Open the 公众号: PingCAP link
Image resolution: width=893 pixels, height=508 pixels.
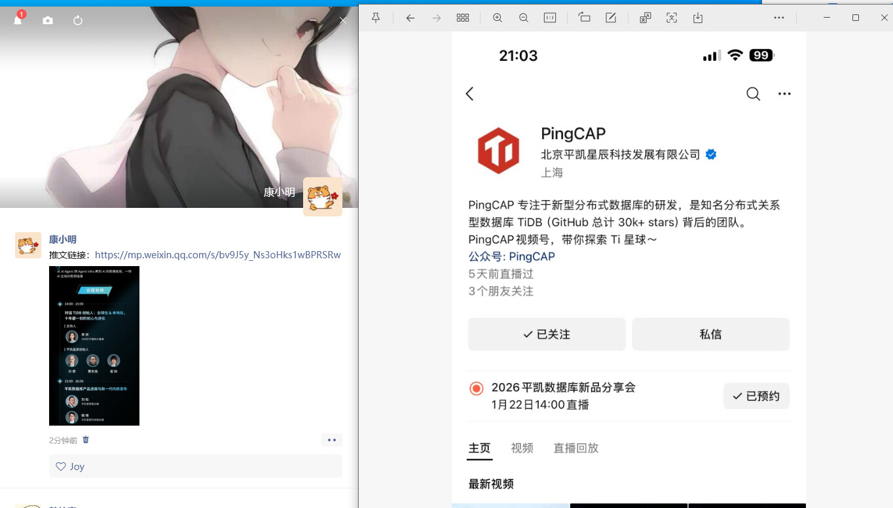tap(512, 256)
